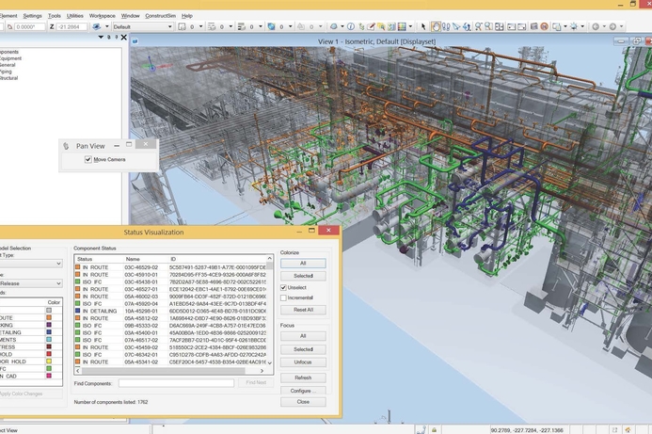Image resolution: width=652 pixels, height=434 pixels.
Task: Click the yellow swatch for HOLD row
Action: tap(49, 362)
